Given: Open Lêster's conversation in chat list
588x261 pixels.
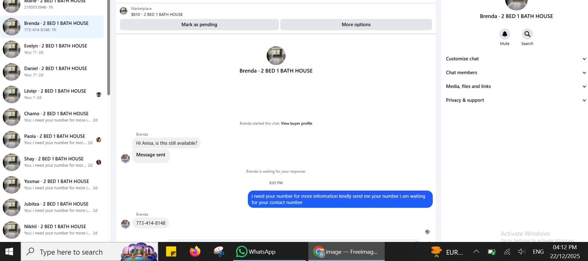Looking at the screenshot, I should pos(52,94).
